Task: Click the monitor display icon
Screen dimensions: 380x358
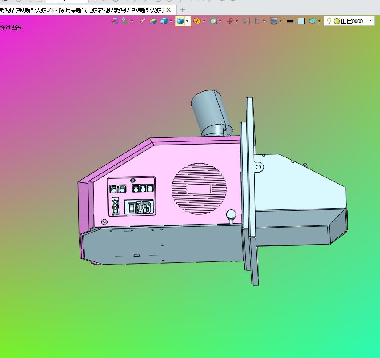Action: point(274,21)
